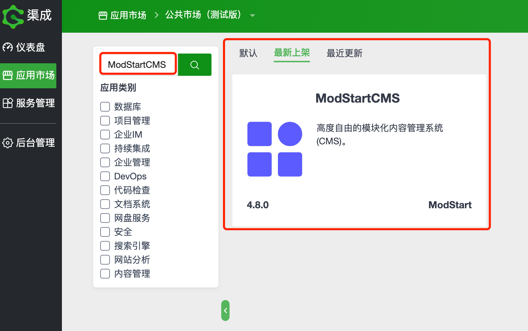The image size is (528, 331).
Task: Tick the 内容管理 checkbox
Action: tap(105, 274)
